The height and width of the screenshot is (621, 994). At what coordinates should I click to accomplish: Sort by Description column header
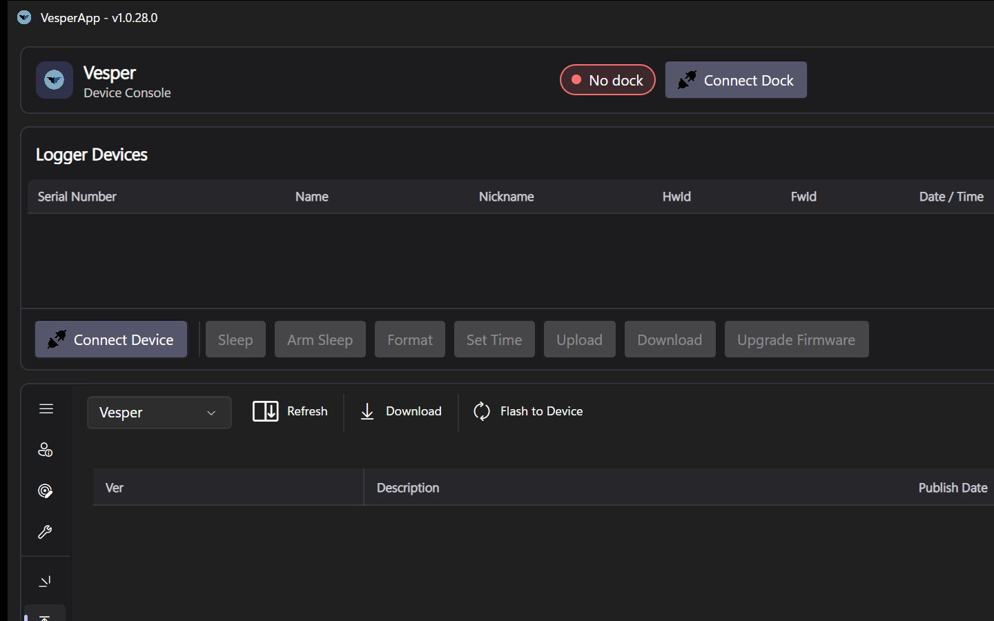coord(408,488)
